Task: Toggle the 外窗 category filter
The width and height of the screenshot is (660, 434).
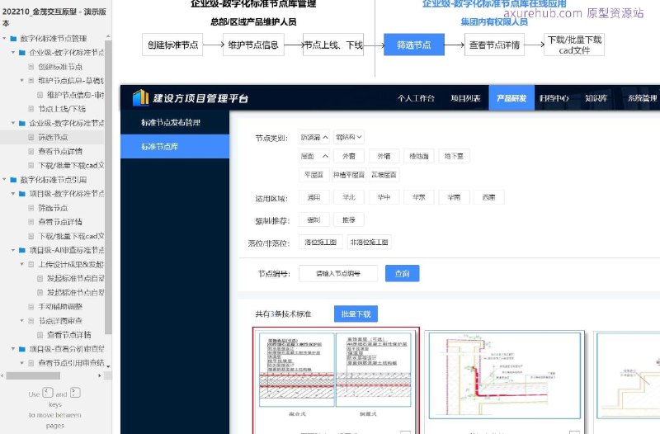Action: 348,156
